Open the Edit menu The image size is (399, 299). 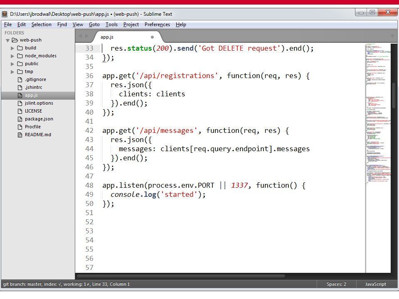coord(22,25)
